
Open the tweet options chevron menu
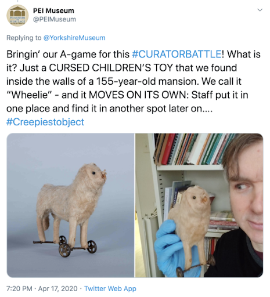260,10
